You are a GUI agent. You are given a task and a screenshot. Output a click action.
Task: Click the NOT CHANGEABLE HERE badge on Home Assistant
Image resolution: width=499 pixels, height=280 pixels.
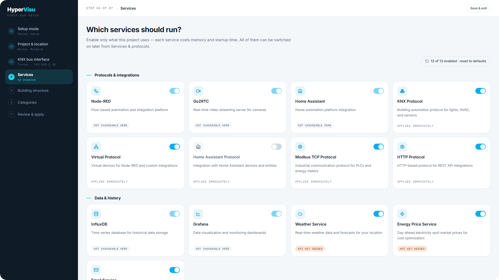314,125
